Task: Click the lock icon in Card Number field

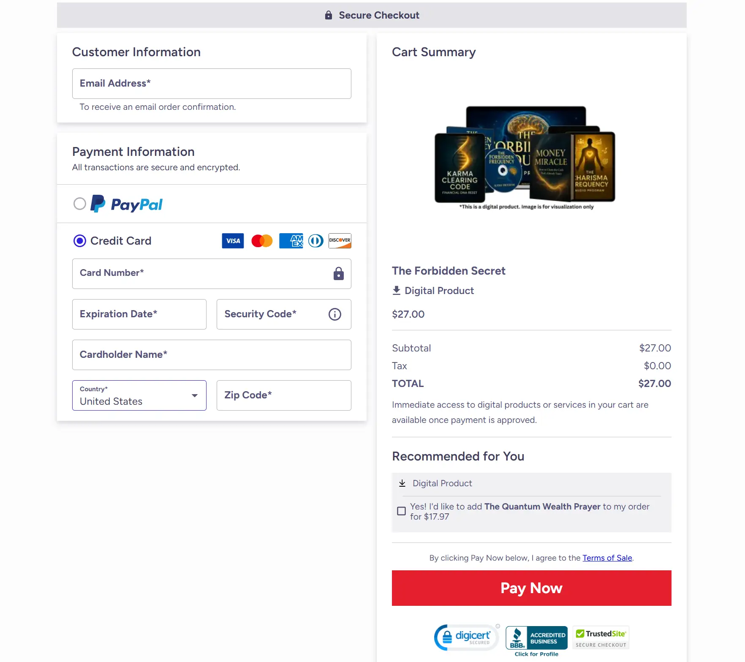Action: [338, 274]
